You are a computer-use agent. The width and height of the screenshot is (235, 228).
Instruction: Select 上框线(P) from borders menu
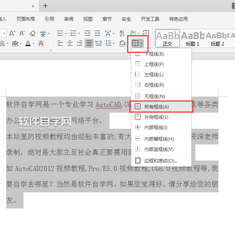tap(161, 64)
